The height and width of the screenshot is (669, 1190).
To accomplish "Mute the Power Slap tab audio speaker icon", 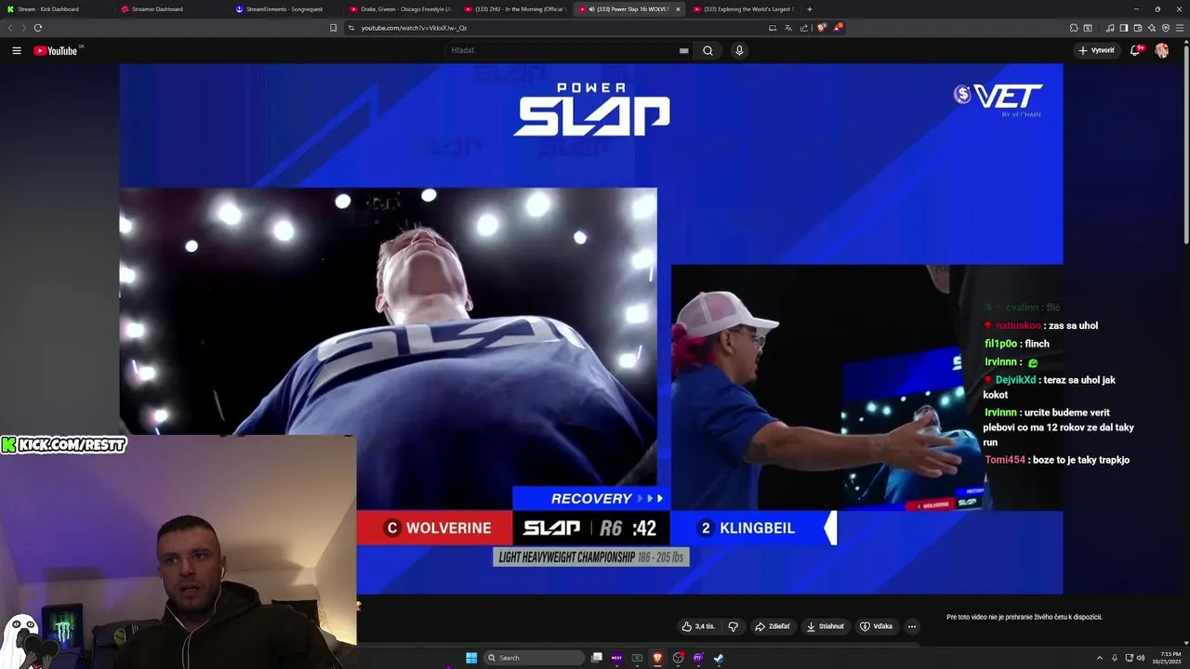I will click(x=591, y=9).
